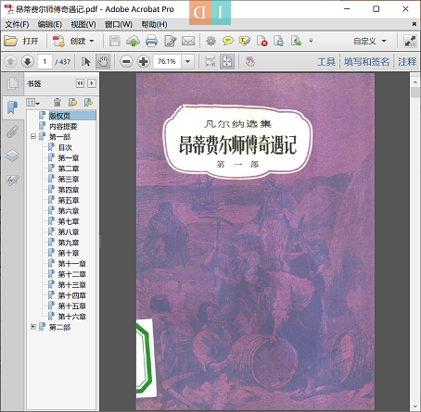Open the 注释 pane
The height and width of the screenshot is (412, 421).
[407, 62]
